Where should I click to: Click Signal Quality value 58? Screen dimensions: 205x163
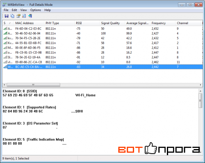[102, 43]
